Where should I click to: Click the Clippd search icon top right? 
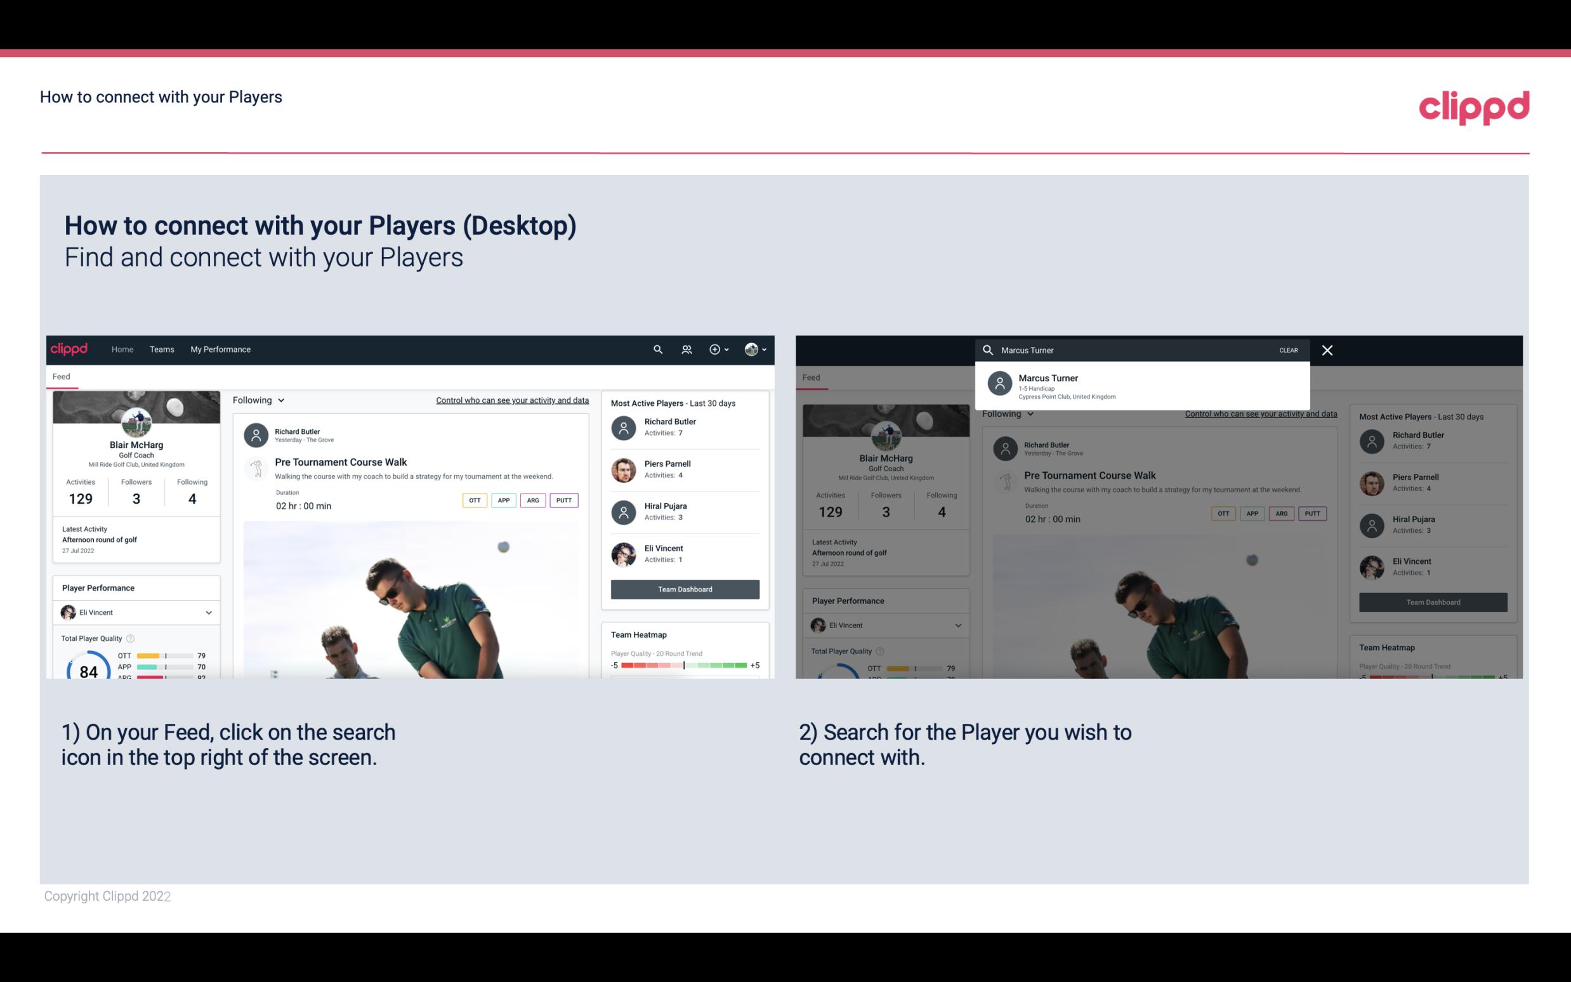[657, 348]
